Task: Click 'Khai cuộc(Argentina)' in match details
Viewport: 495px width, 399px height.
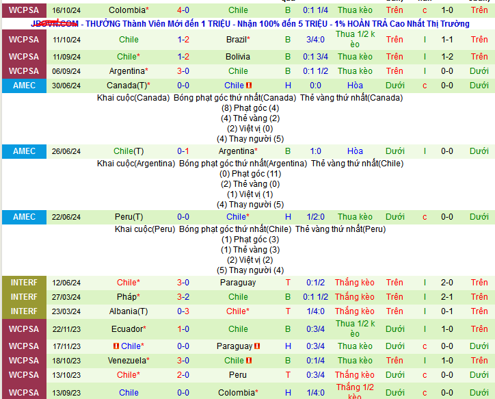Action: click(x=135, y=164)
